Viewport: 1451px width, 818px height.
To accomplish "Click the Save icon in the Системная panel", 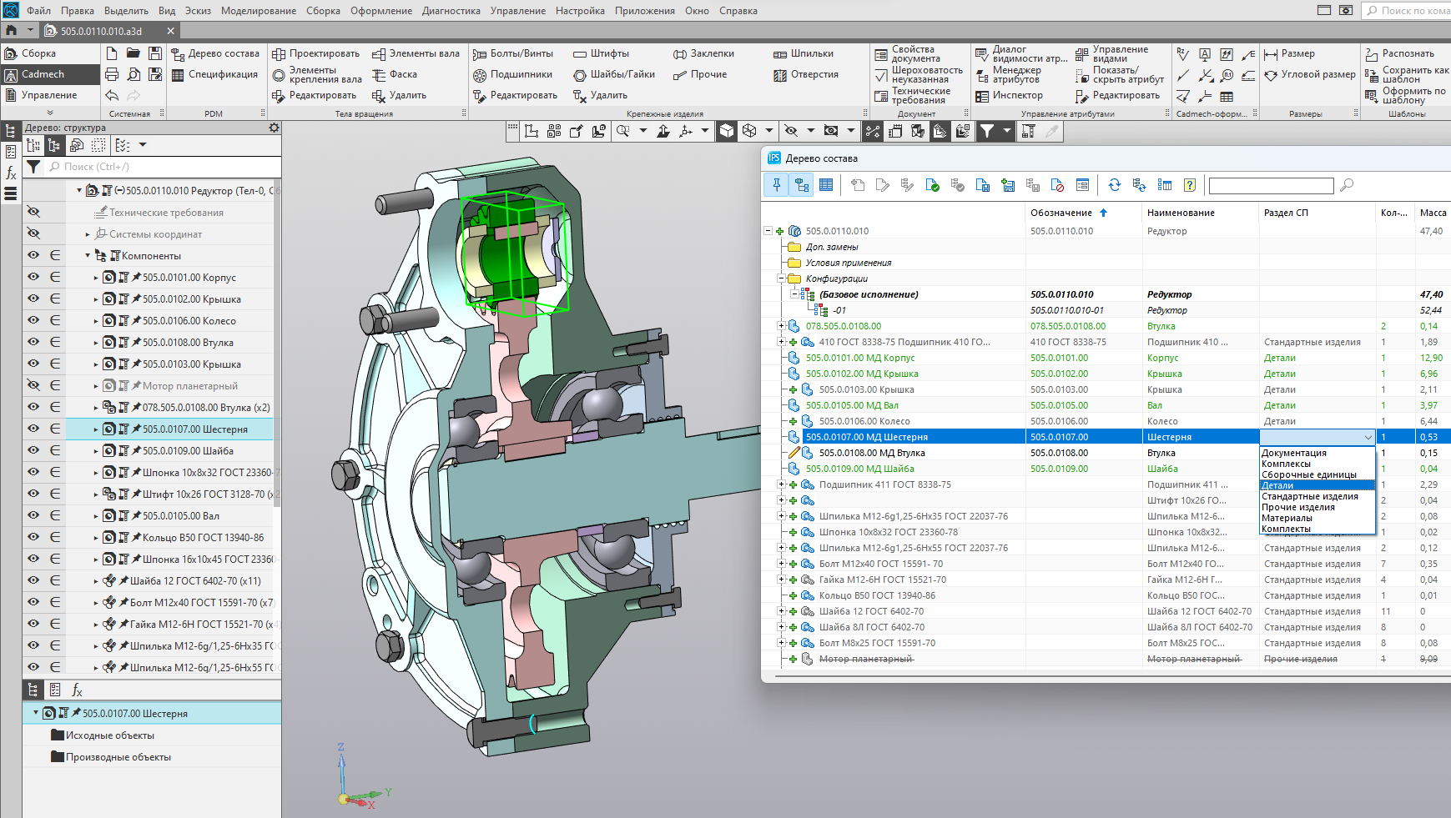I will pos(155,53).
